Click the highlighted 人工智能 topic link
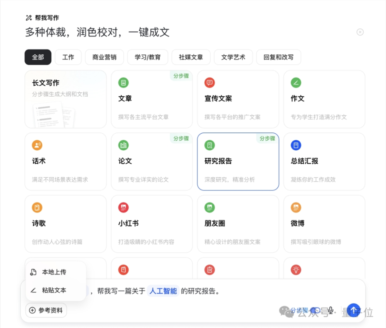This screenshot has height=328, width=386. 163,291
